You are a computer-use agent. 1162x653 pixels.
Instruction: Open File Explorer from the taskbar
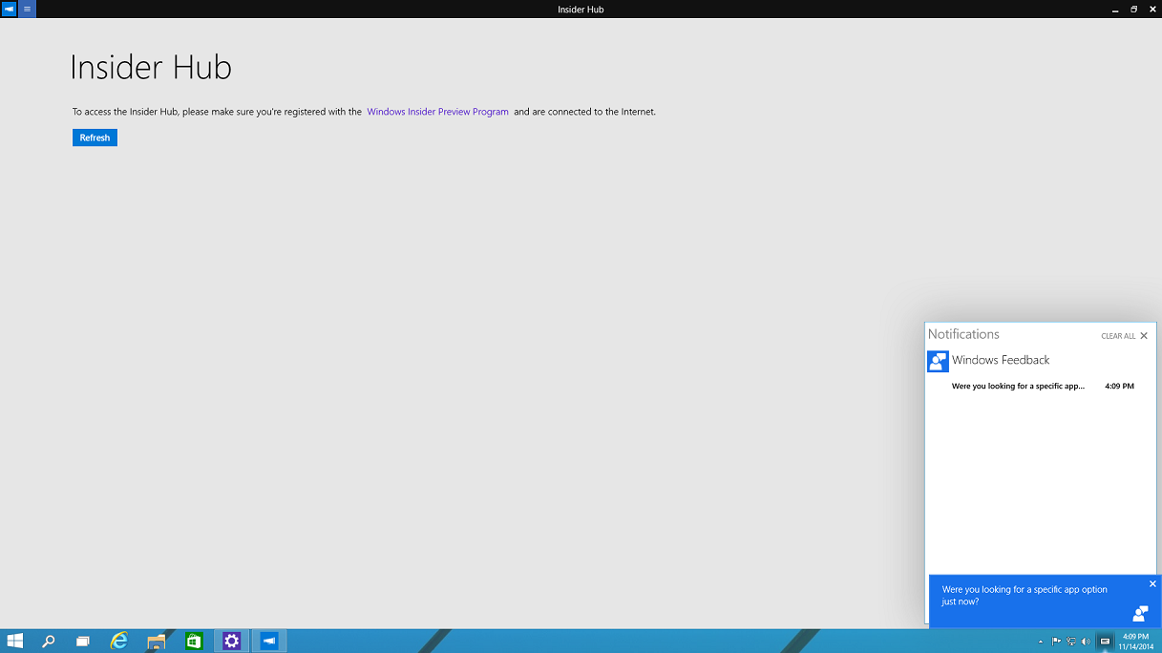(157, 642)
